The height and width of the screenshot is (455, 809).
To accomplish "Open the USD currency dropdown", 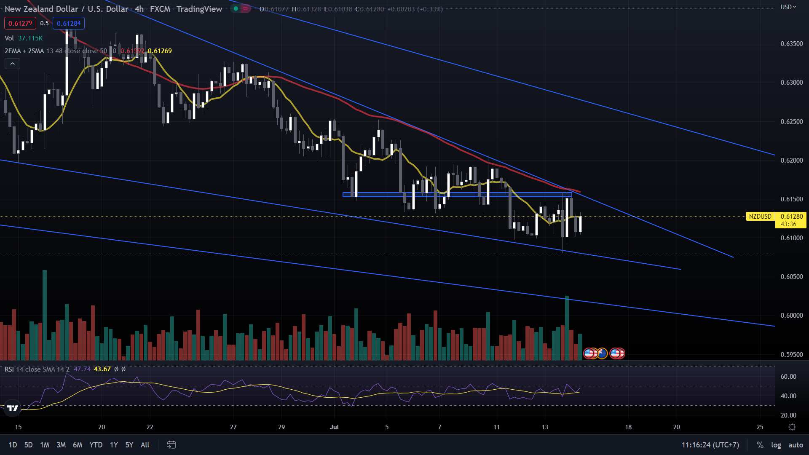I will pyautogui.click(x=788, y=7).
